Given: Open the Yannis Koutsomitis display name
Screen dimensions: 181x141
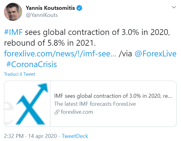Looking at the screenshot, I should pos(50,8).
